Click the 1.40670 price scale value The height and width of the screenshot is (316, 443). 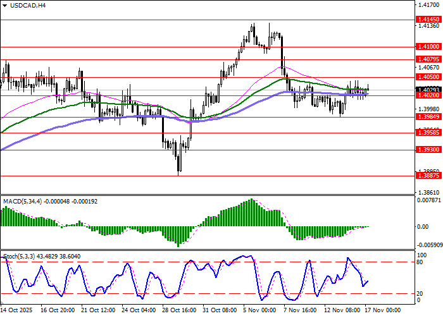coord(429,68)
